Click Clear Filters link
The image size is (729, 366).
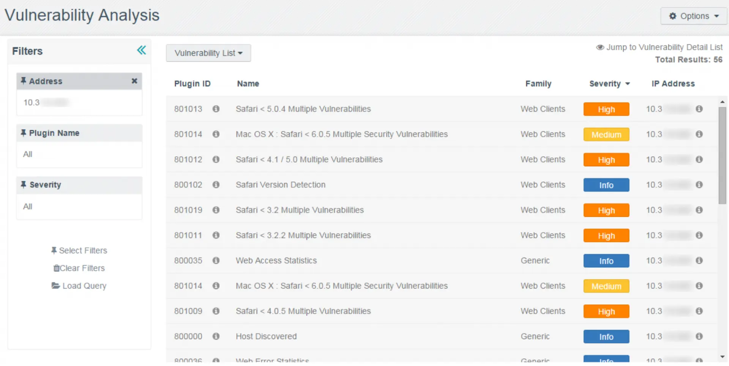pyautogui.click(x=79, y=268)
